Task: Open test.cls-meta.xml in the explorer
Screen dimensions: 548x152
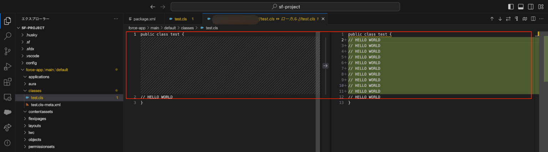Action: click(46, 105)
